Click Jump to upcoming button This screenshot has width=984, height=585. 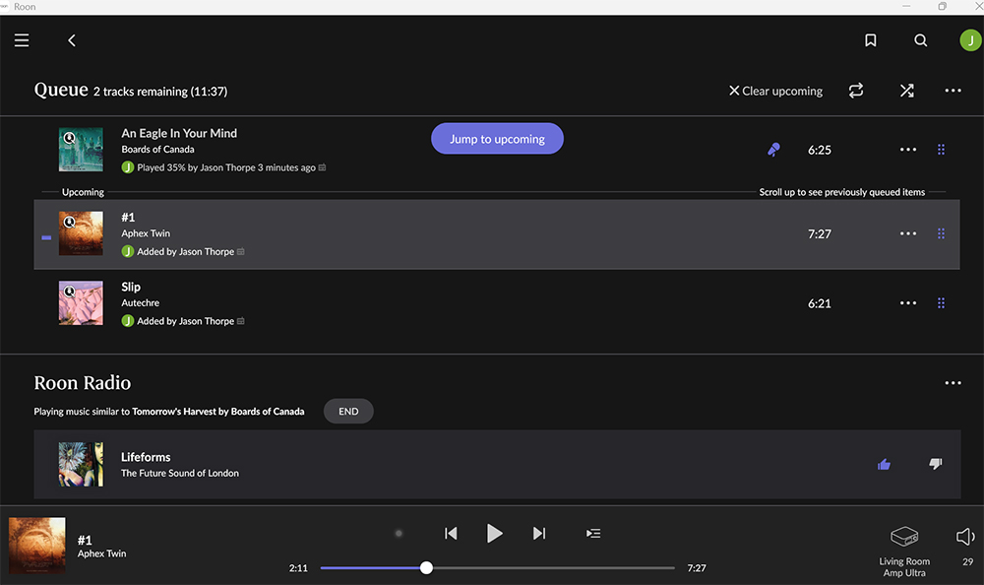497,139
